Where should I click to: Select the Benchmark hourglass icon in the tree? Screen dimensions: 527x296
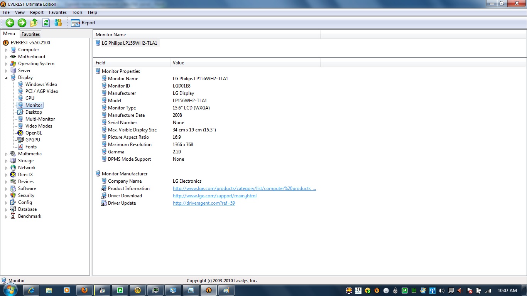coord(14,216)
